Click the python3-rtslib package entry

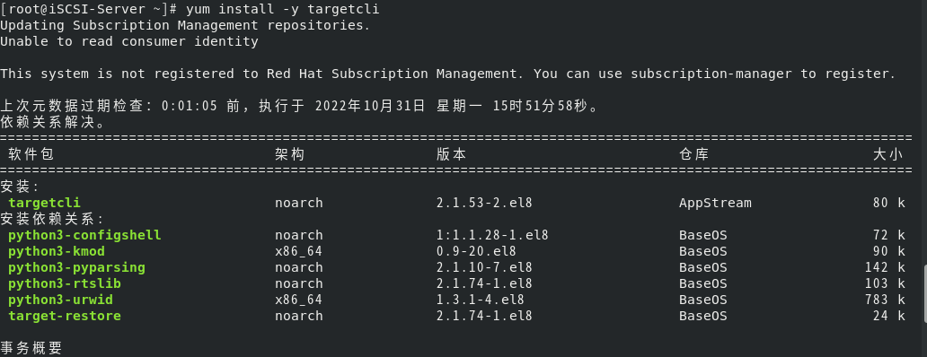tap(65, 283)
